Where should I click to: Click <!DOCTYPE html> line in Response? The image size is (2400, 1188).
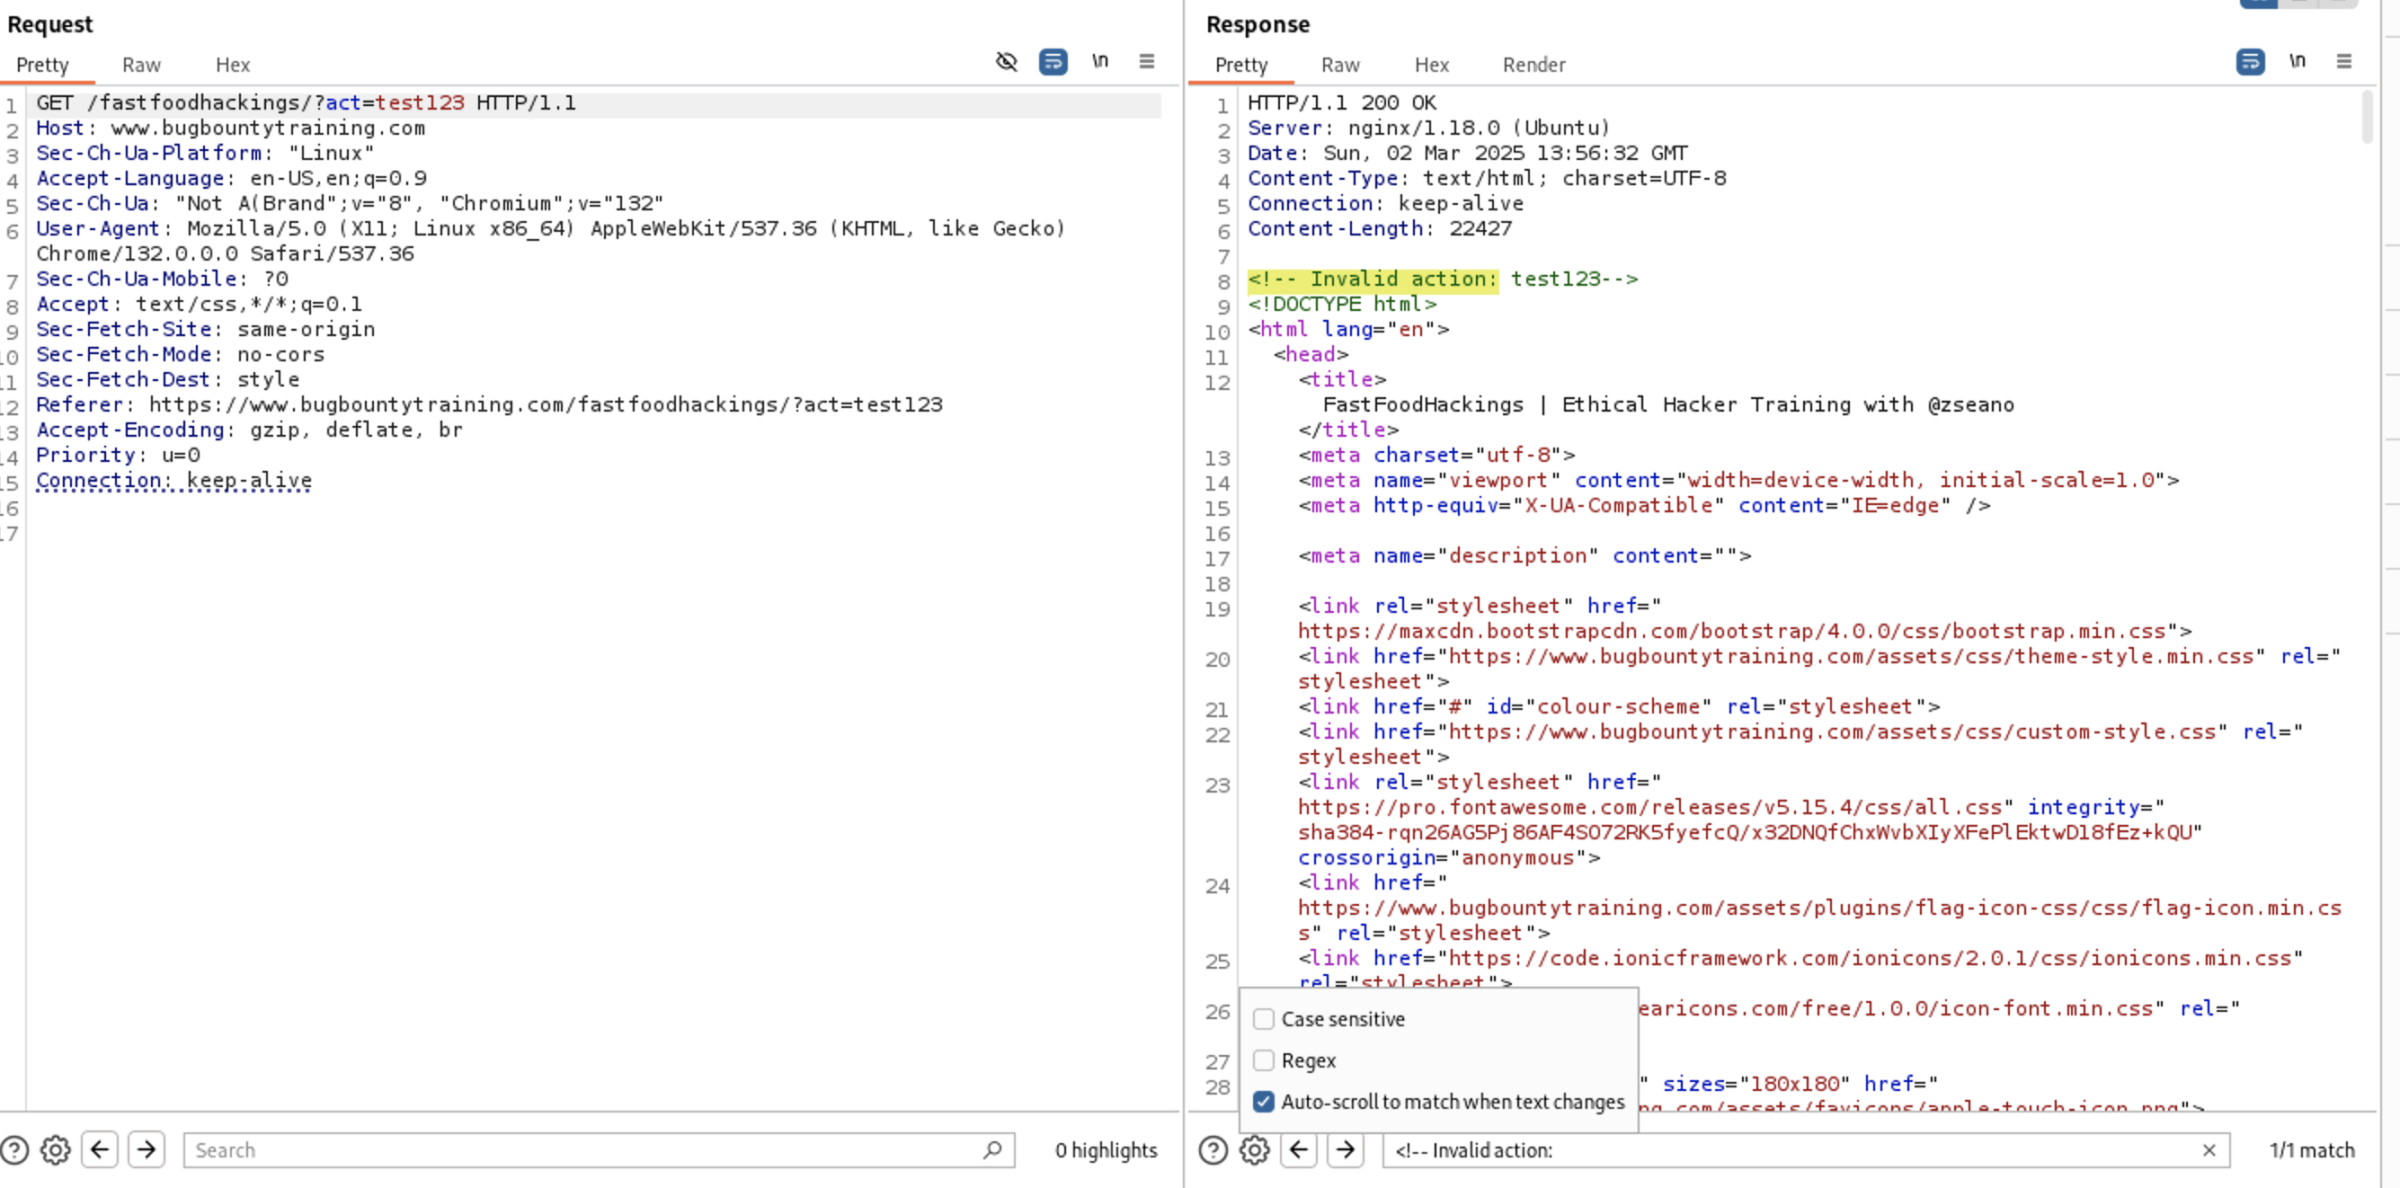pos(1342,304)
